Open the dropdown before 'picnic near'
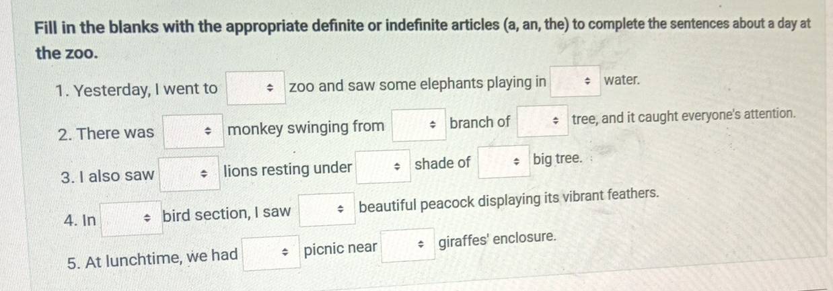This screenshot has width=833, height=291. [271, 253]
